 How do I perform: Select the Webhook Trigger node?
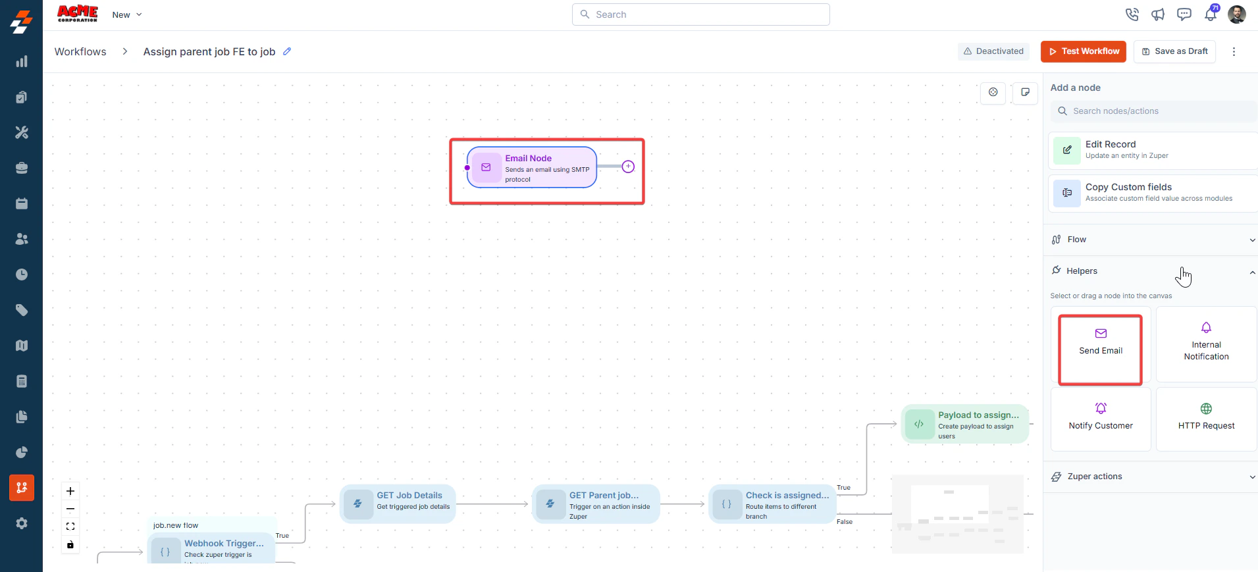(x=212, y=548)
